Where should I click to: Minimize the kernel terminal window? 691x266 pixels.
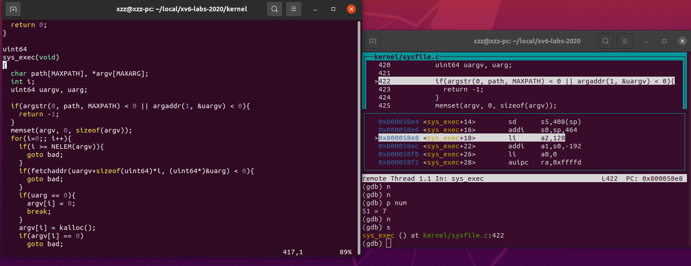click(x=315, y=9)
